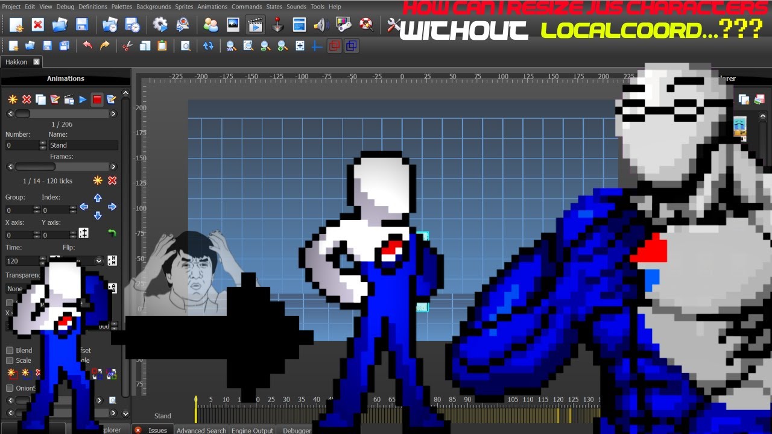Click the red X close project icon
The width and height of the screenshot is (772, 434).
coord(37,25)
